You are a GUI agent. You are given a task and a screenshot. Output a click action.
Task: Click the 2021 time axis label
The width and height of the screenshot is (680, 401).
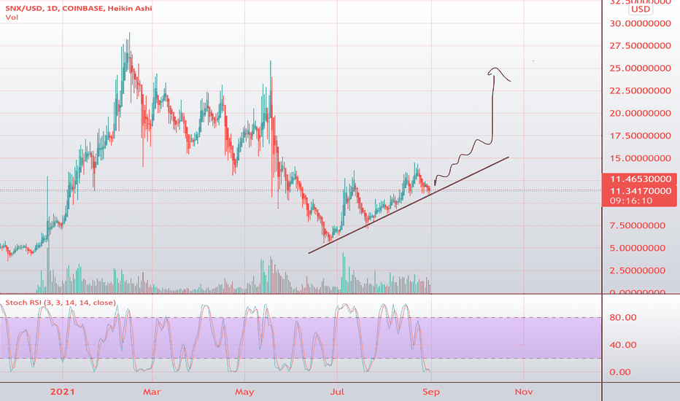pyautogui.click(x=63, y=392)
